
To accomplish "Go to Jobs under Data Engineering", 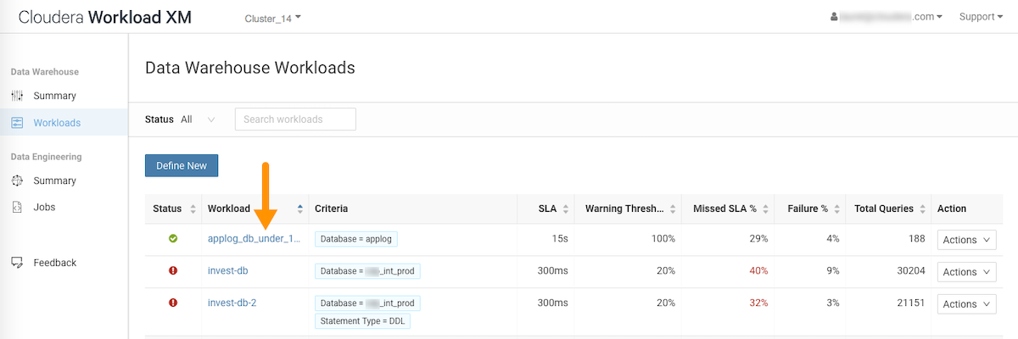I will pos(45,207).
